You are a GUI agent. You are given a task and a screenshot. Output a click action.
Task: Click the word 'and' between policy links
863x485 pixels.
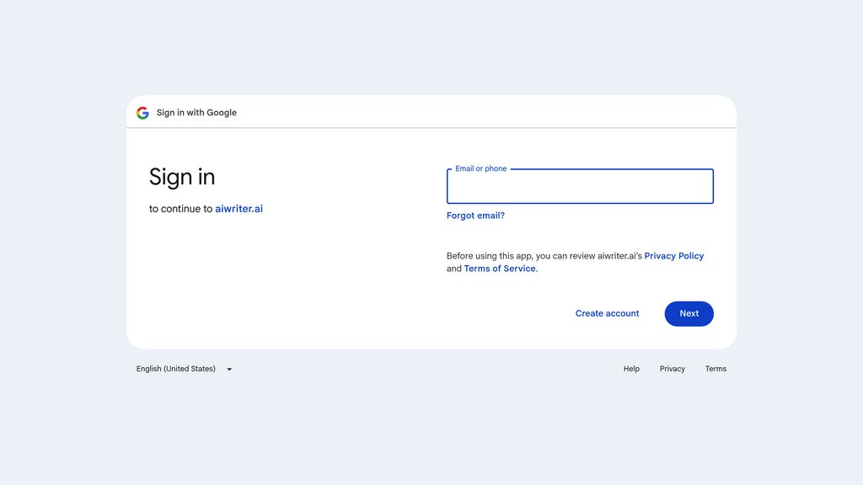pyautogui.click(x=454, y=269)
